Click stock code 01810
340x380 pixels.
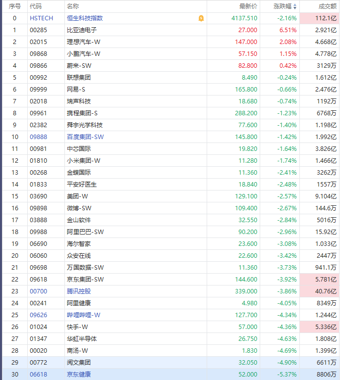point(38,161)
